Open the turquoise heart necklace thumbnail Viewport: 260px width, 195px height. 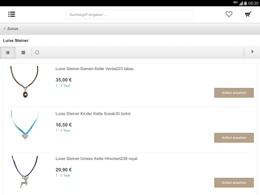[25, 125]
